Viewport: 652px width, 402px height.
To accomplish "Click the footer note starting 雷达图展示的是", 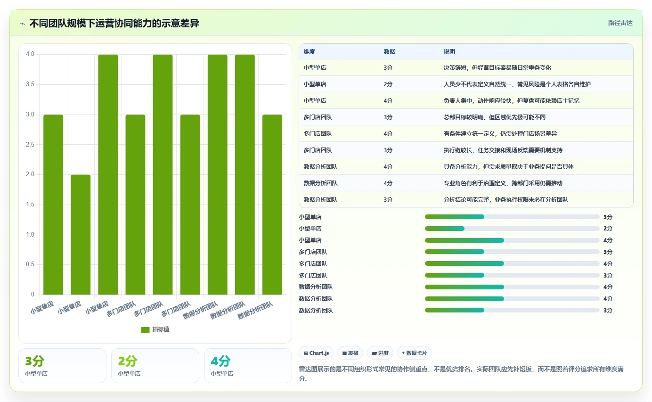I will point(461,374).
